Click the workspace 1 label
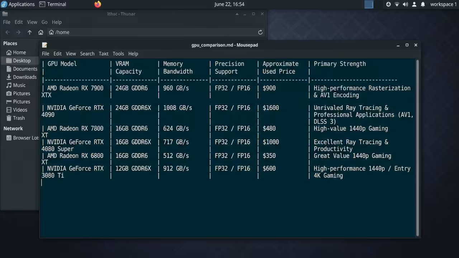 [443, 4]
